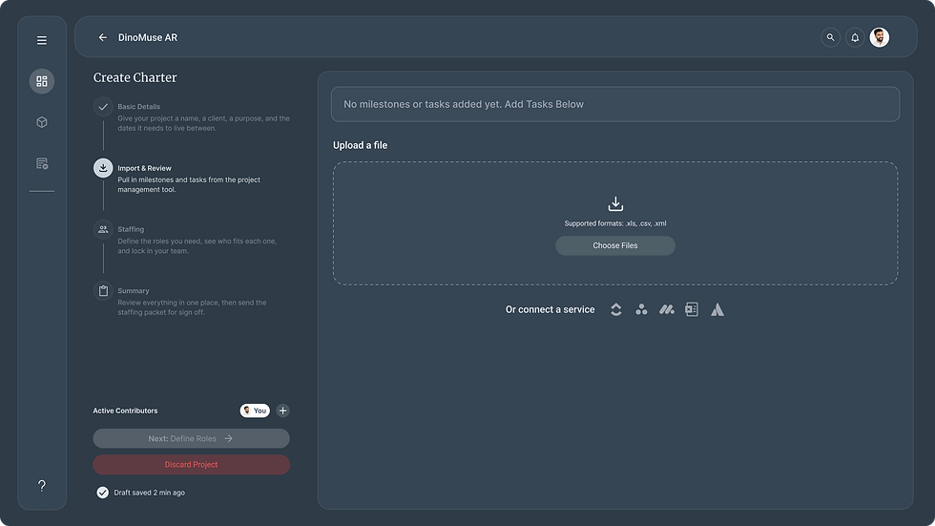
Task: Click the Choose Files button
Action: click(x=615, y=245)
